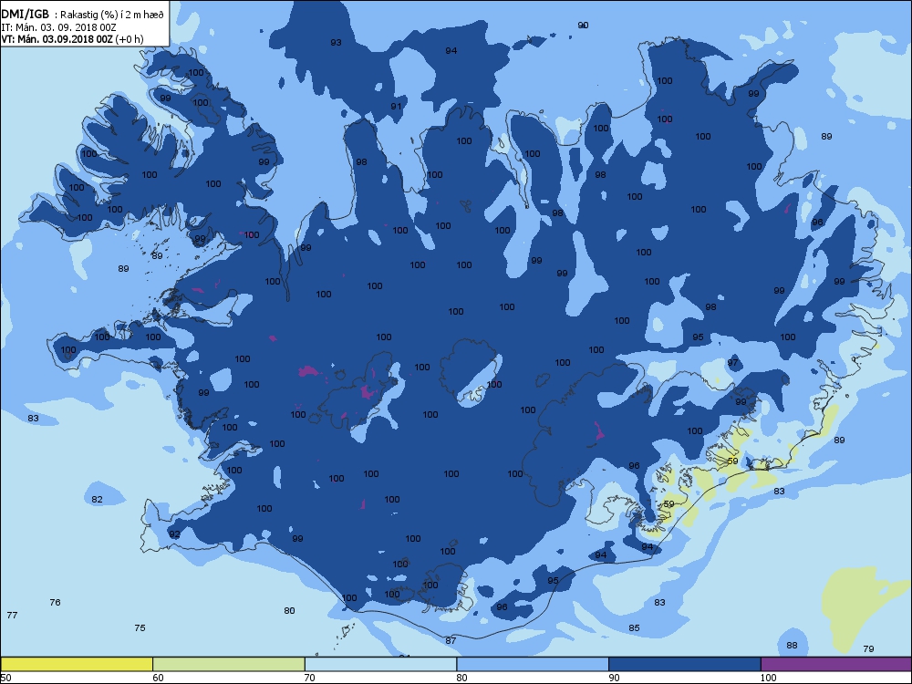The image size is (912, 684).
Task: Click the light green 60–70 legend band
Action: tap(229, 664)
